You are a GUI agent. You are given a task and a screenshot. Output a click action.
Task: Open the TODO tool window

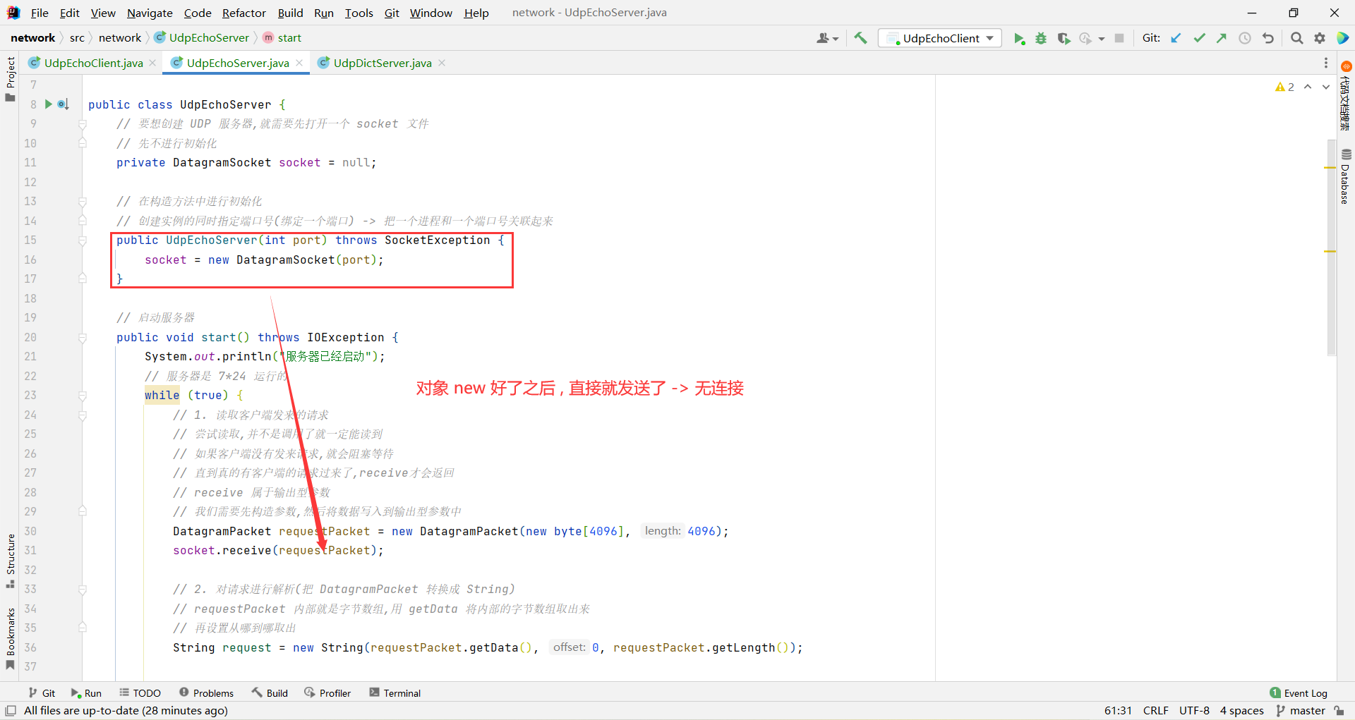click(x=140, y=693)
